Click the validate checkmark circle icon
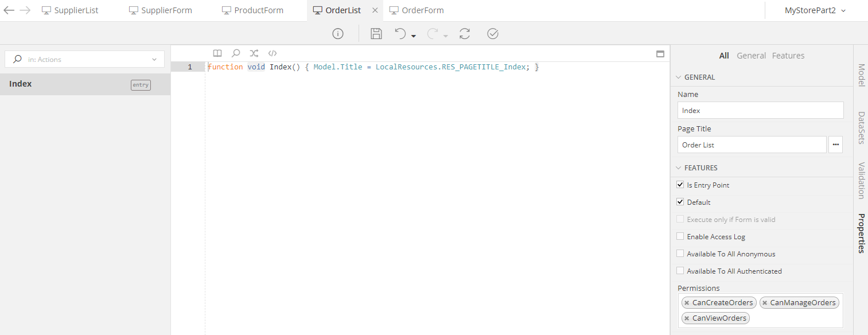This screenshot has width=868, height=335. pos(493,34)
